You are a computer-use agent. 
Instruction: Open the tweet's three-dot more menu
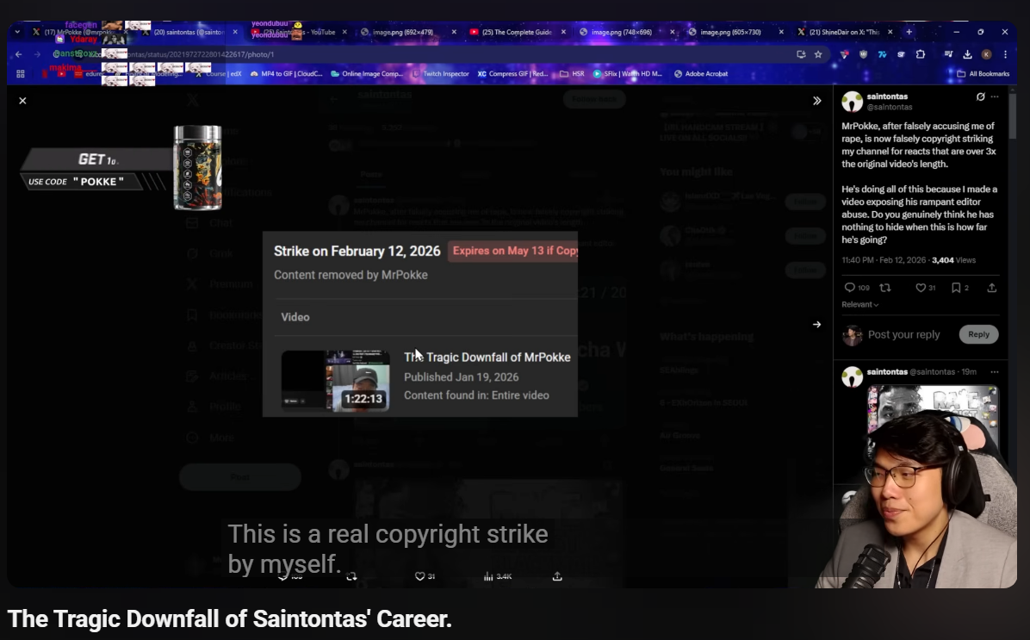pyautogui.click(x=995, y=96)
